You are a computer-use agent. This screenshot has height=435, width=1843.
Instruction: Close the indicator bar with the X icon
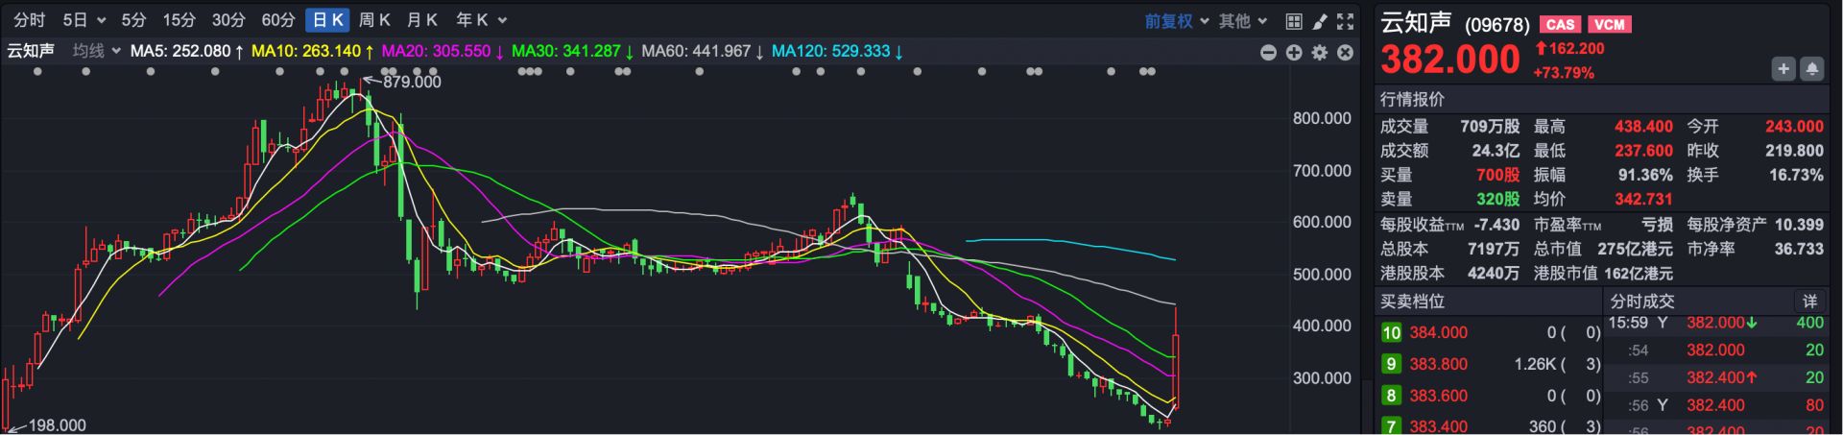tap(1346, 53)
